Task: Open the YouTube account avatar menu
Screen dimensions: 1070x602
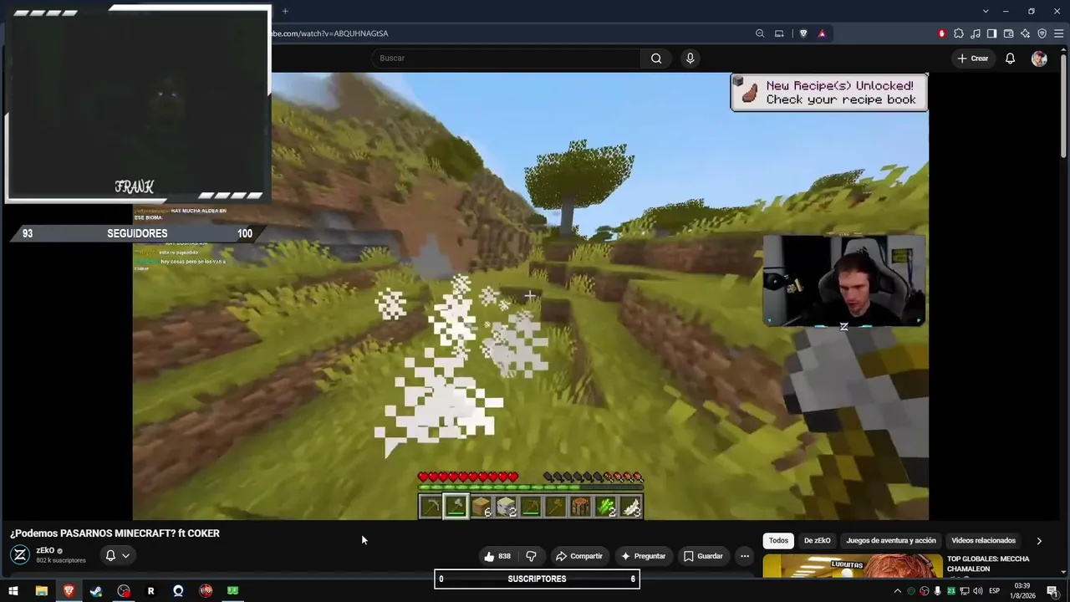Action: [1039, 59]
